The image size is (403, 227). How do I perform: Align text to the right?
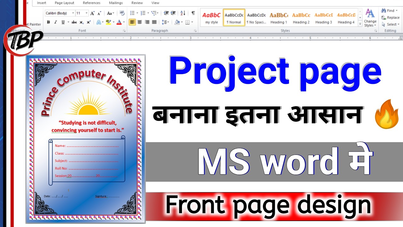(147, 22)
